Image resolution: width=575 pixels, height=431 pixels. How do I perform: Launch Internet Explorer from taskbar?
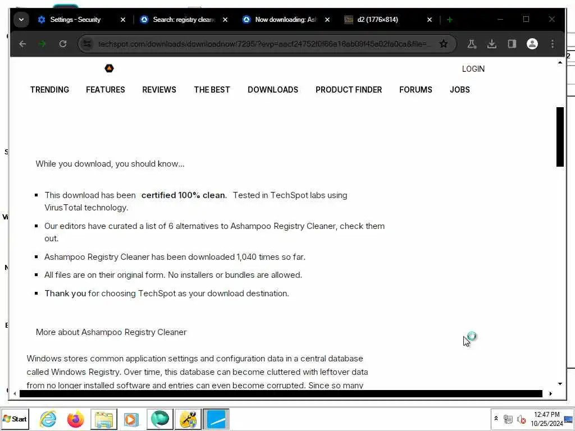coord(48,419)
